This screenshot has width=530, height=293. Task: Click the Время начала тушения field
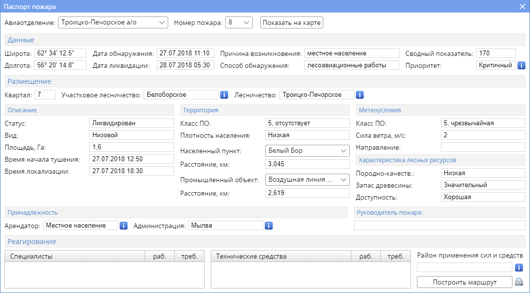click(x=132, y=159)
